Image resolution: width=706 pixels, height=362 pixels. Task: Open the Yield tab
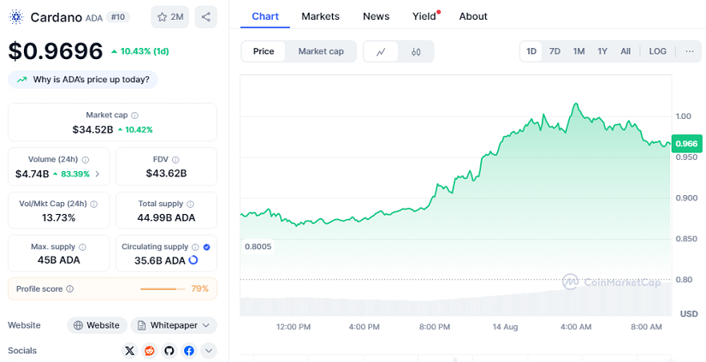tap(424, 16)
